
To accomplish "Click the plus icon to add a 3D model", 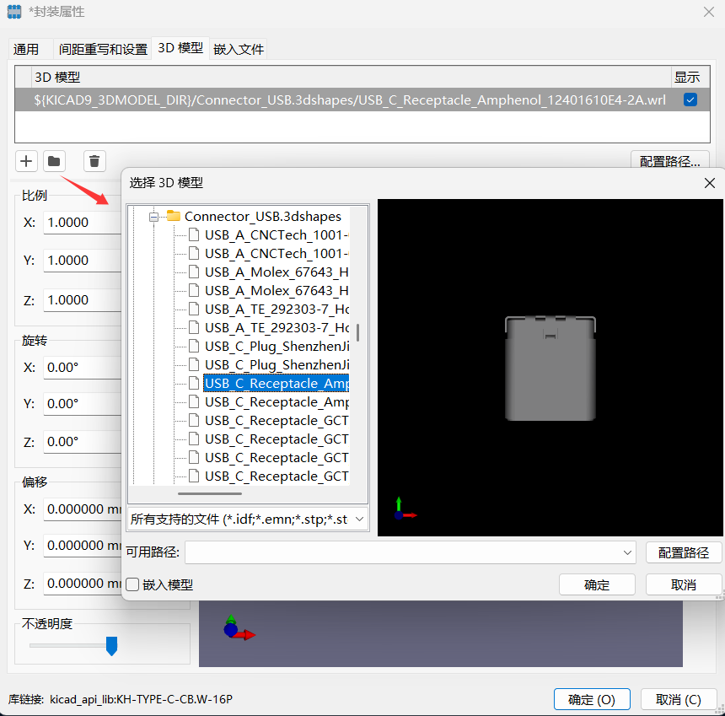I will pos(26,161).
